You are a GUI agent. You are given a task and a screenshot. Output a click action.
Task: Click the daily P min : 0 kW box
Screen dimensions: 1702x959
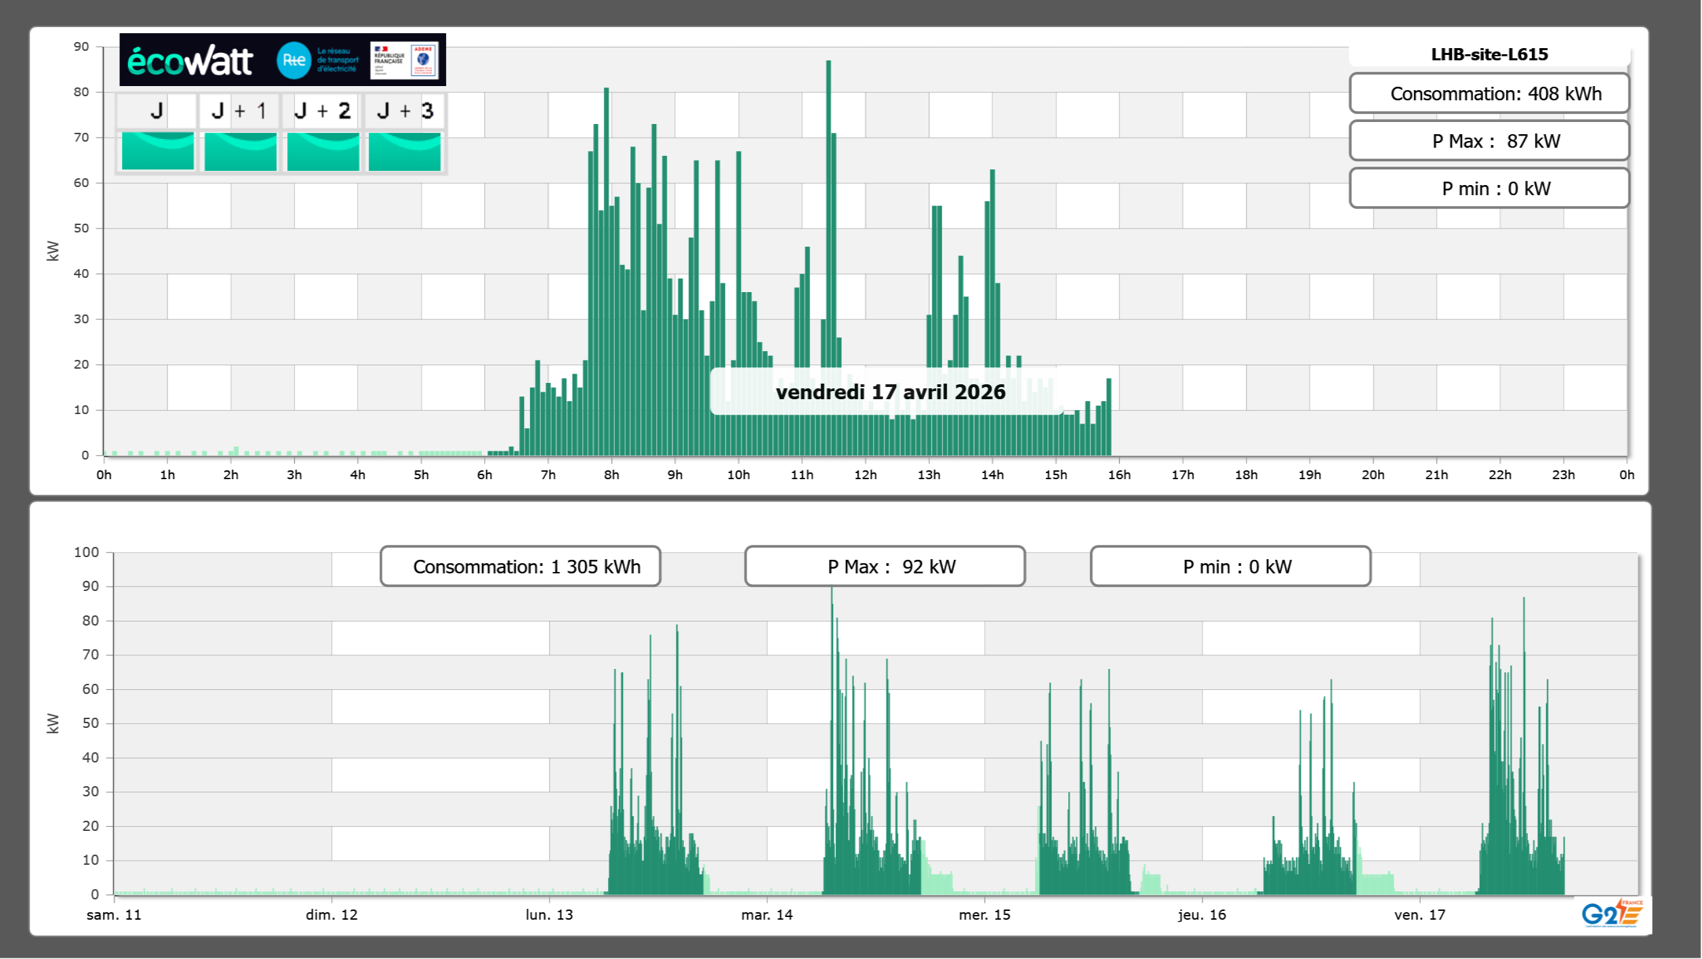pyautogui.click(x=1489, y=188)
